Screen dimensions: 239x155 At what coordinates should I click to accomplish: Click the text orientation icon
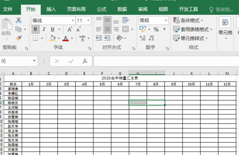coord(119,38)
